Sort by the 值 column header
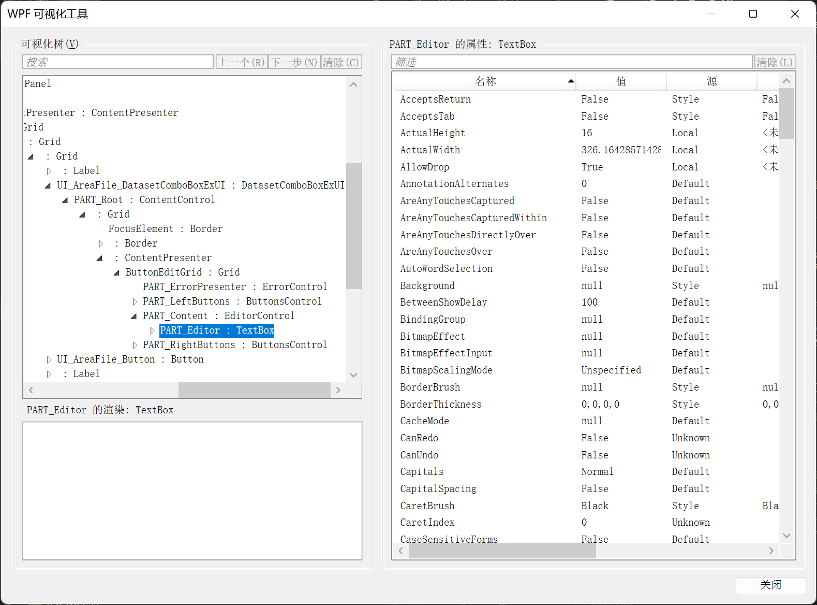The width and height of the screenshot is (817, 605). [x=621, y=81]
